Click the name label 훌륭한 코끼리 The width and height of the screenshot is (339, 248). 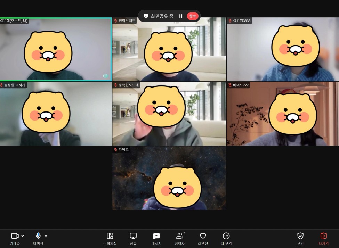15,85
